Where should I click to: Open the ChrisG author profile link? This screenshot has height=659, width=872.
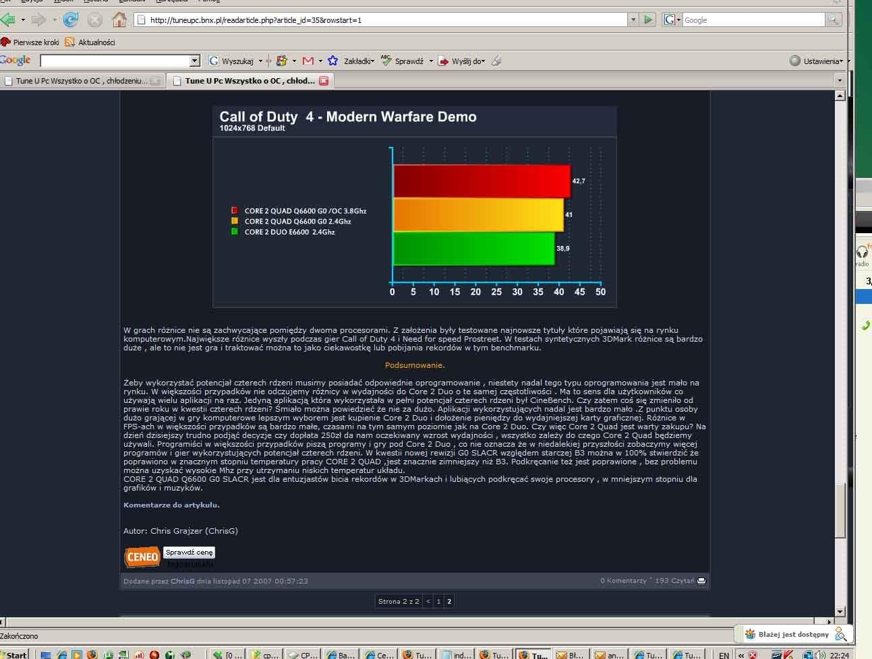(182, 581)
